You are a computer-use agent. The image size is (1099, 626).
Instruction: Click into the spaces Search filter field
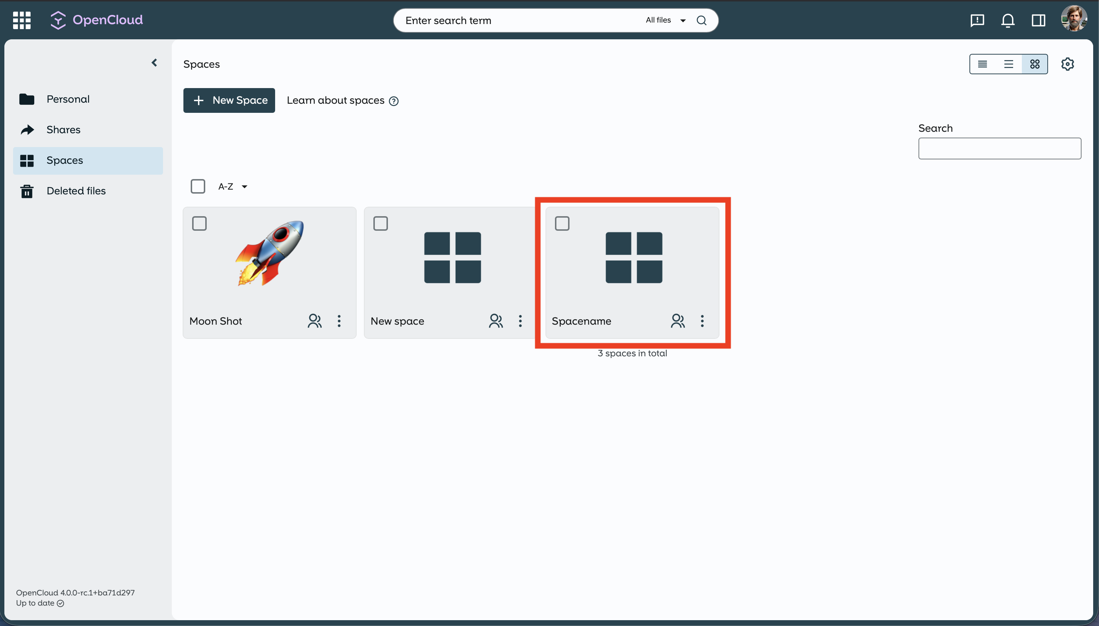click(x=999, y=148)
